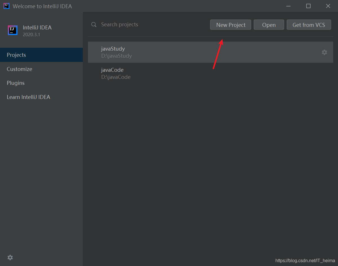Open javaStudy project gear options
The image size is (338, 266).
pos(324,52)
